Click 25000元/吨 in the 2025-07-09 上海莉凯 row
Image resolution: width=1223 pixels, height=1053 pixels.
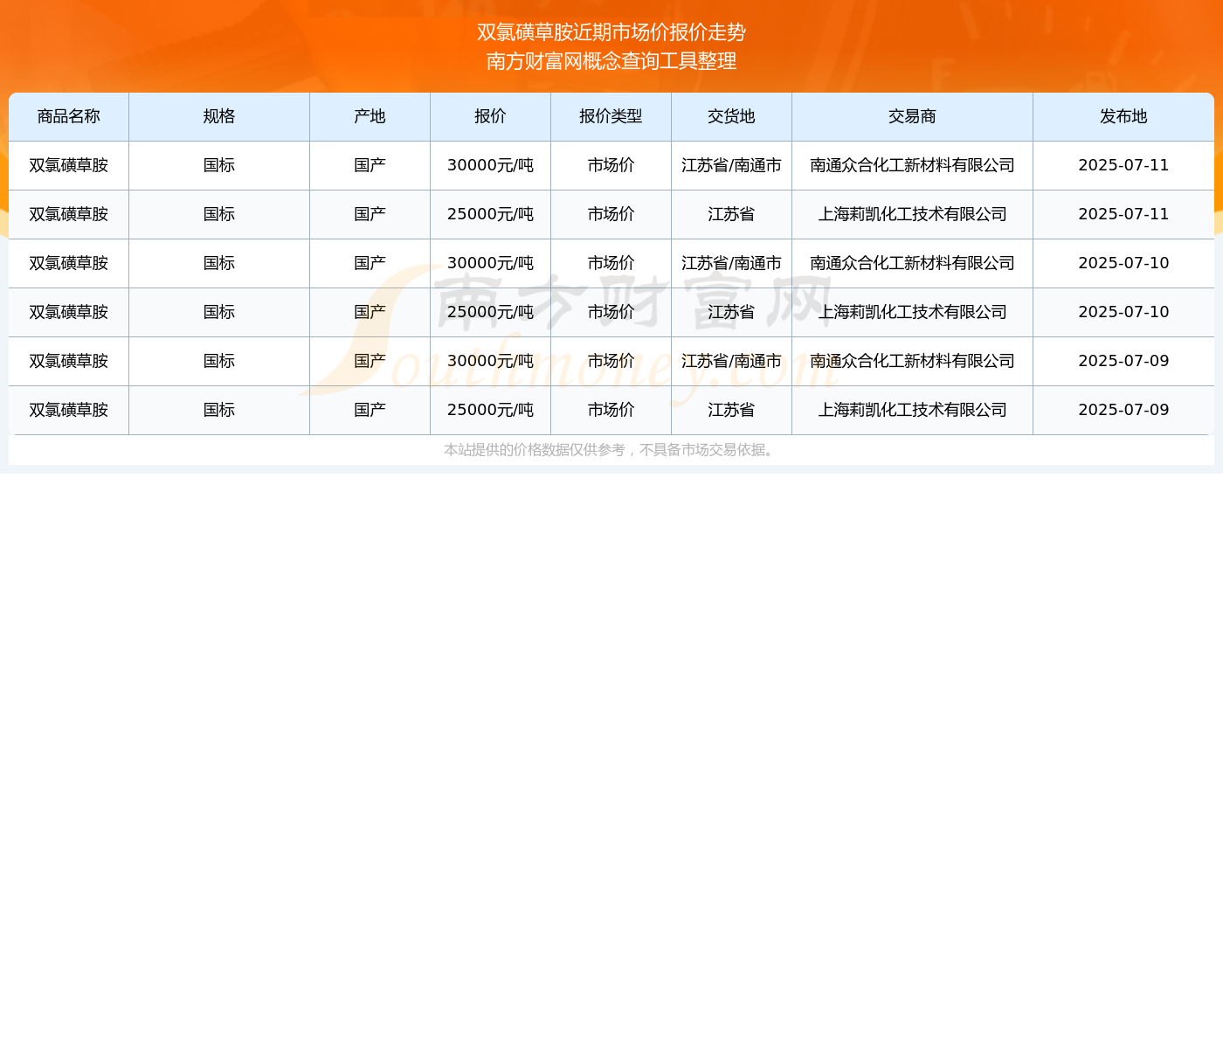[x=490, y=410]
